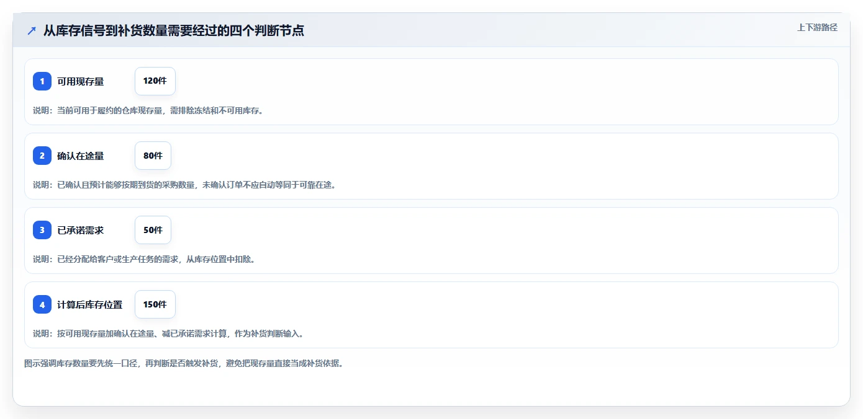Click the description about 从库存位置中扣除
863x419 pixels.
144,259
